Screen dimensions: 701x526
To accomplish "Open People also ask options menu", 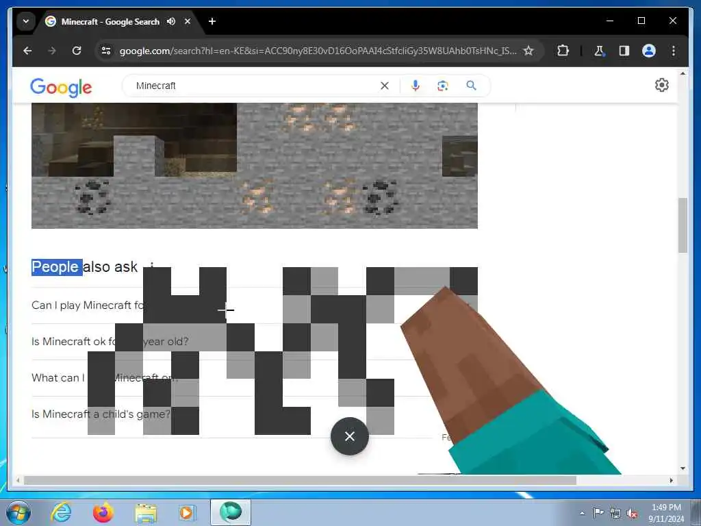I will coord(152,265).
